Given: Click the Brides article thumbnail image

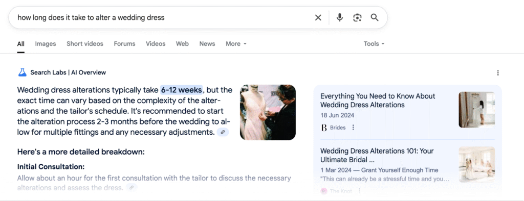Looking at the screenshot, I should (x=476, y=110).
